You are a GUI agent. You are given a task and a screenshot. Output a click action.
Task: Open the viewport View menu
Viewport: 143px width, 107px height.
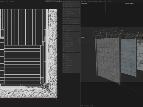[x=85, y=1]
